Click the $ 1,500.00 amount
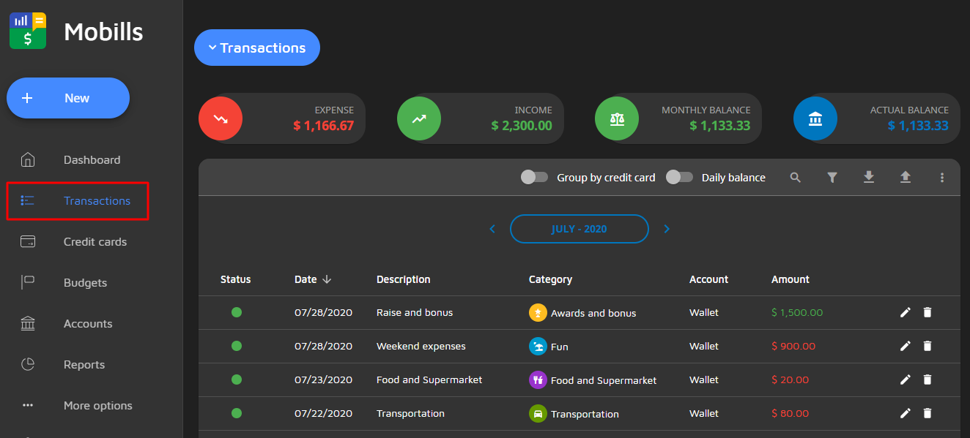Viewport: 970px width, 438px height. [x=797, y=312]
